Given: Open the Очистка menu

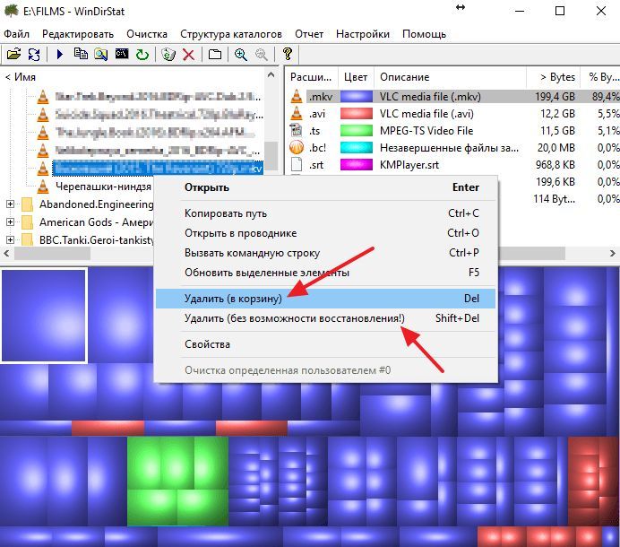Looking at the screenshot, I should coord(147,34).
